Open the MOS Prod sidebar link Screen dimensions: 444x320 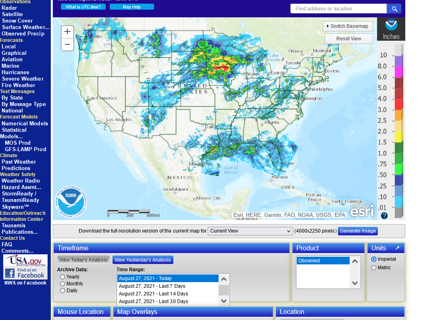tap(18, 143)
